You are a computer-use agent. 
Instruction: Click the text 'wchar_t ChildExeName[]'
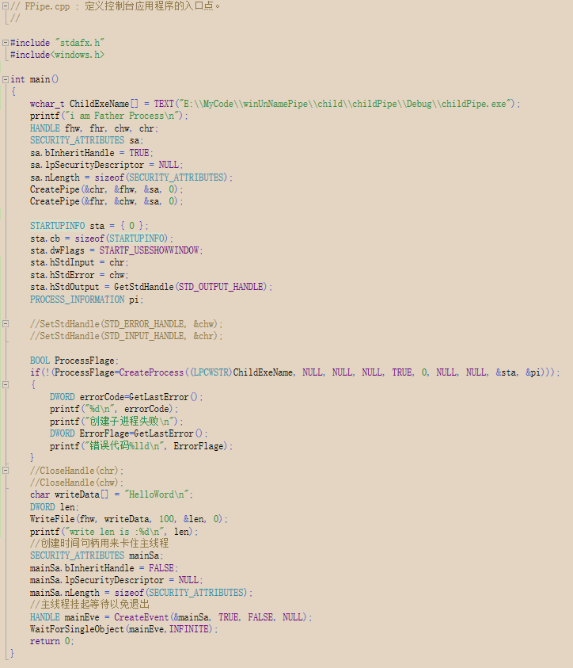(84, 104)
